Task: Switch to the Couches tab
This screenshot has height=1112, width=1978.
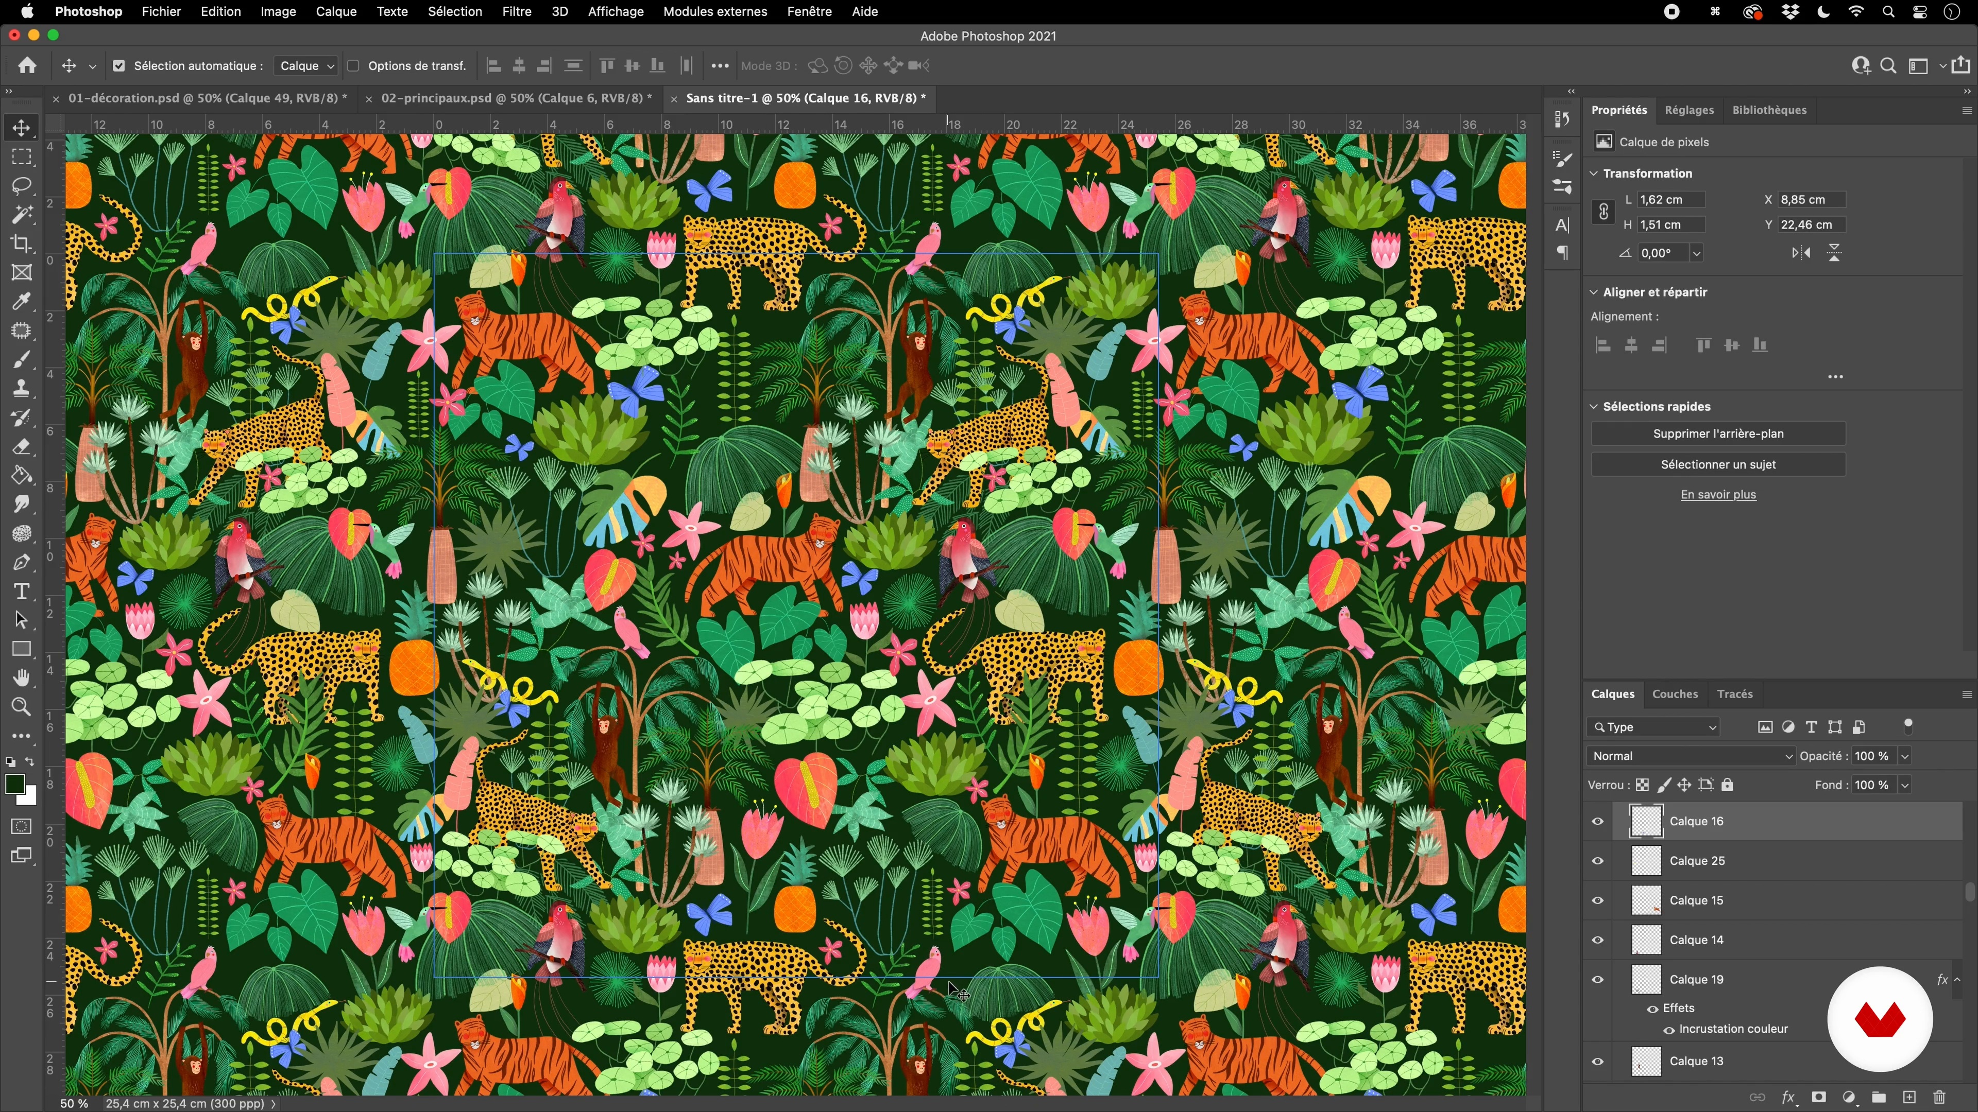Action: 1675,694
